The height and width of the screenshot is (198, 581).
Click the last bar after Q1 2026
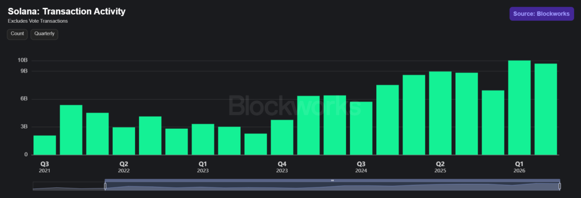click(546, 109)
